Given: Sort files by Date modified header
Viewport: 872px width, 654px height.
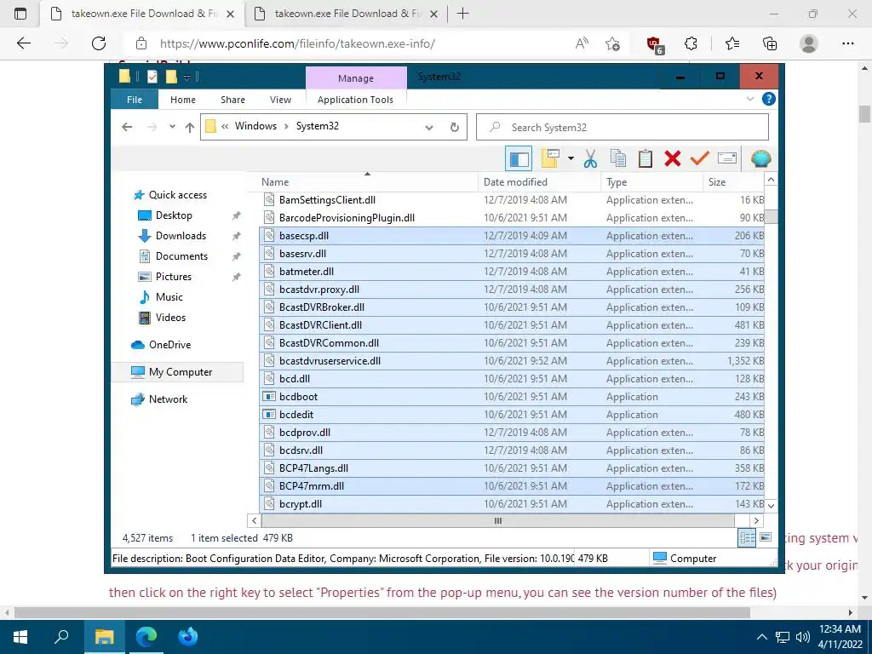Looking at the screenshot, I should click(x=539, y=182).
